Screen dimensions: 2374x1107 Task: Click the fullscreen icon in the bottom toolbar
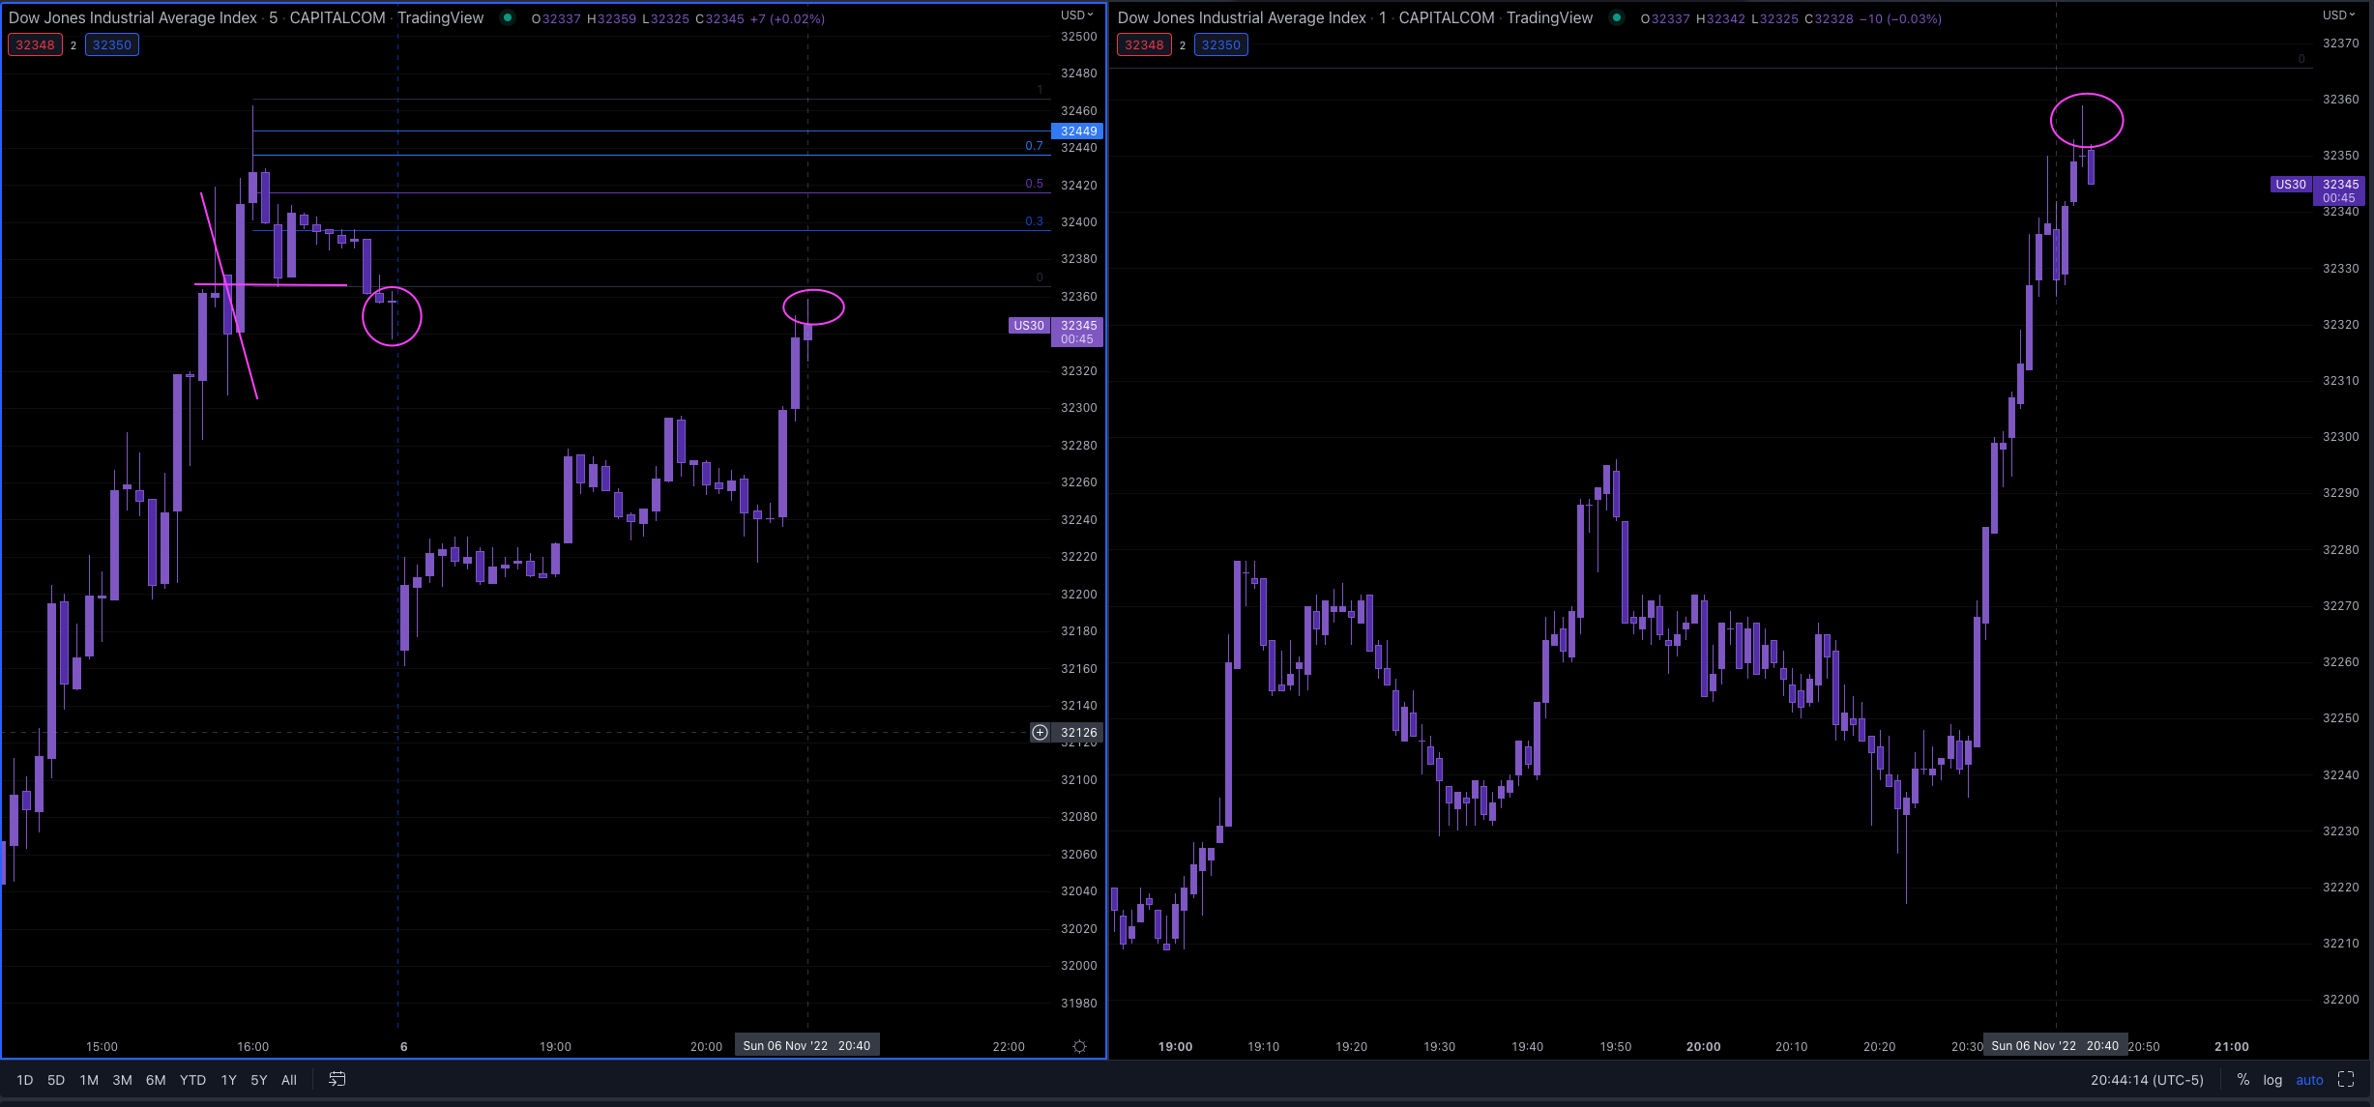point(2347,1079)
